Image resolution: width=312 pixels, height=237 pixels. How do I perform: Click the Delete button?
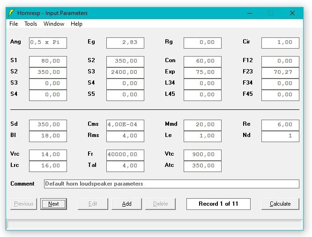pos(161,204)
